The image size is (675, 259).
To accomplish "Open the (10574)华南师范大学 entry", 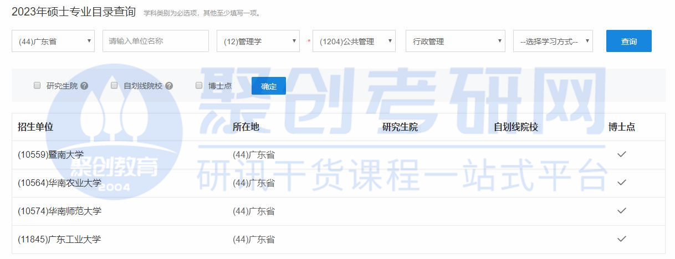I will pos(59,211).
